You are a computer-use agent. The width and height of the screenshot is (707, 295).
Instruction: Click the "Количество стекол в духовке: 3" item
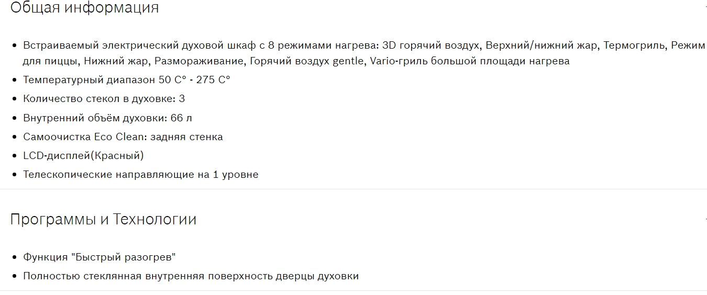[104, 99]
